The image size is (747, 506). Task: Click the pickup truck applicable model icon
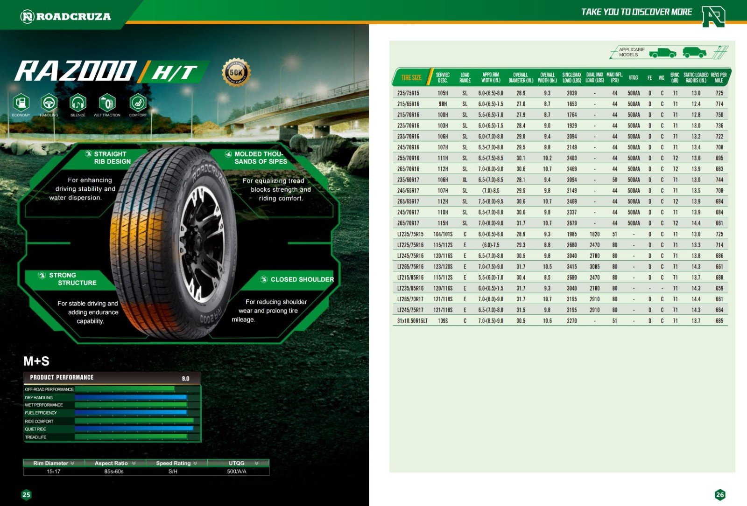662,53
